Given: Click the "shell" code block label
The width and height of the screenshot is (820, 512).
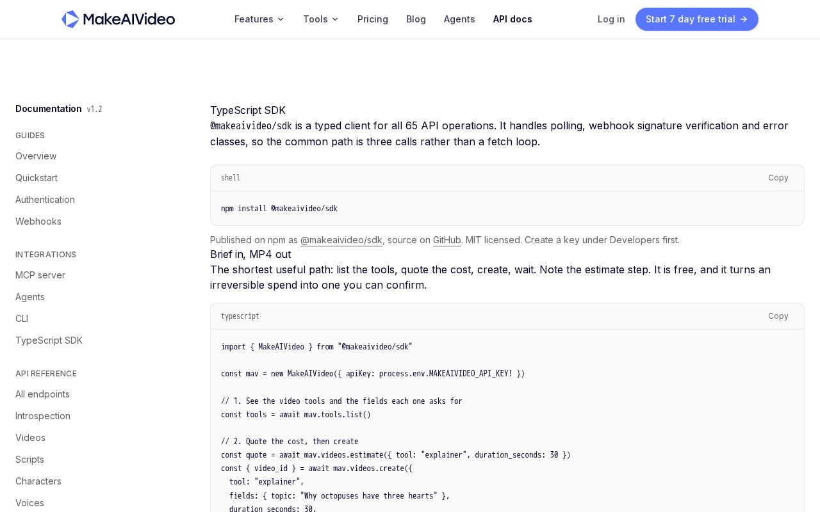Looking at the screenshot, I should [231, 178].
